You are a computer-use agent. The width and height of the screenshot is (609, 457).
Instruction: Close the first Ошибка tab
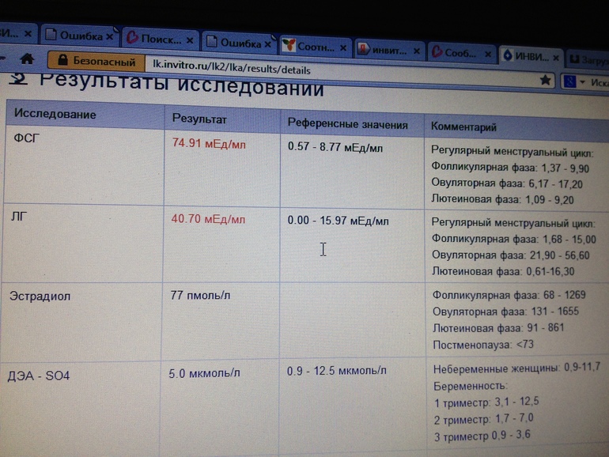click(x=109, y=36)
